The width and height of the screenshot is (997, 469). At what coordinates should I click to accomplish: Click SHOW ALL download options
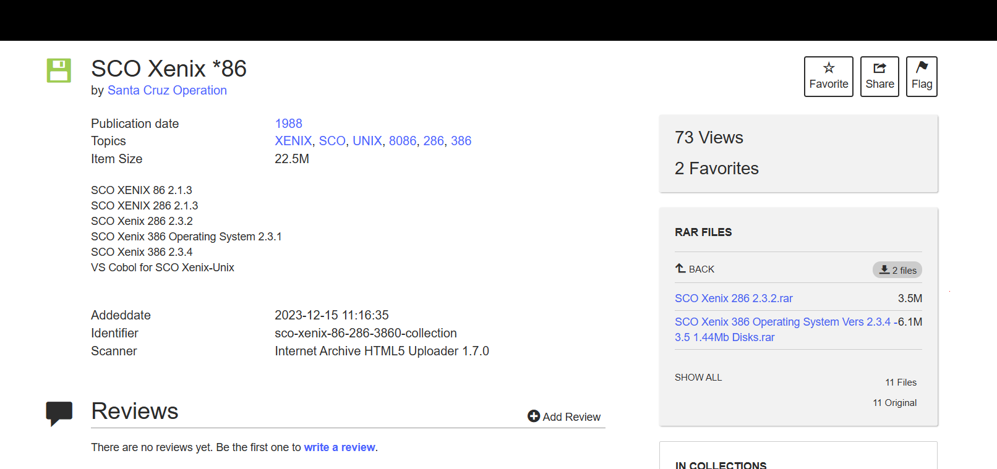(x=698, y=378)
